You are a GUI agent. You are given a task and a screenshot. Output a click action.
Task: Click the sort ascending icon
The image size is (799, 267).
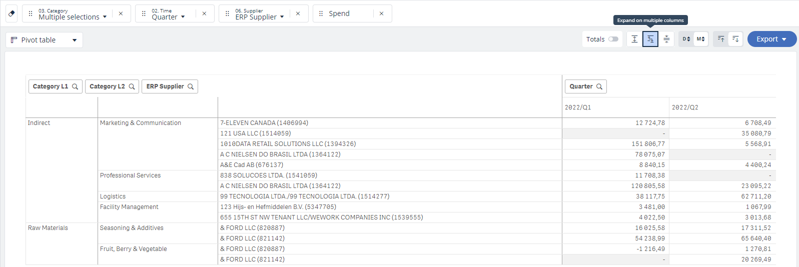click(721, 39)
